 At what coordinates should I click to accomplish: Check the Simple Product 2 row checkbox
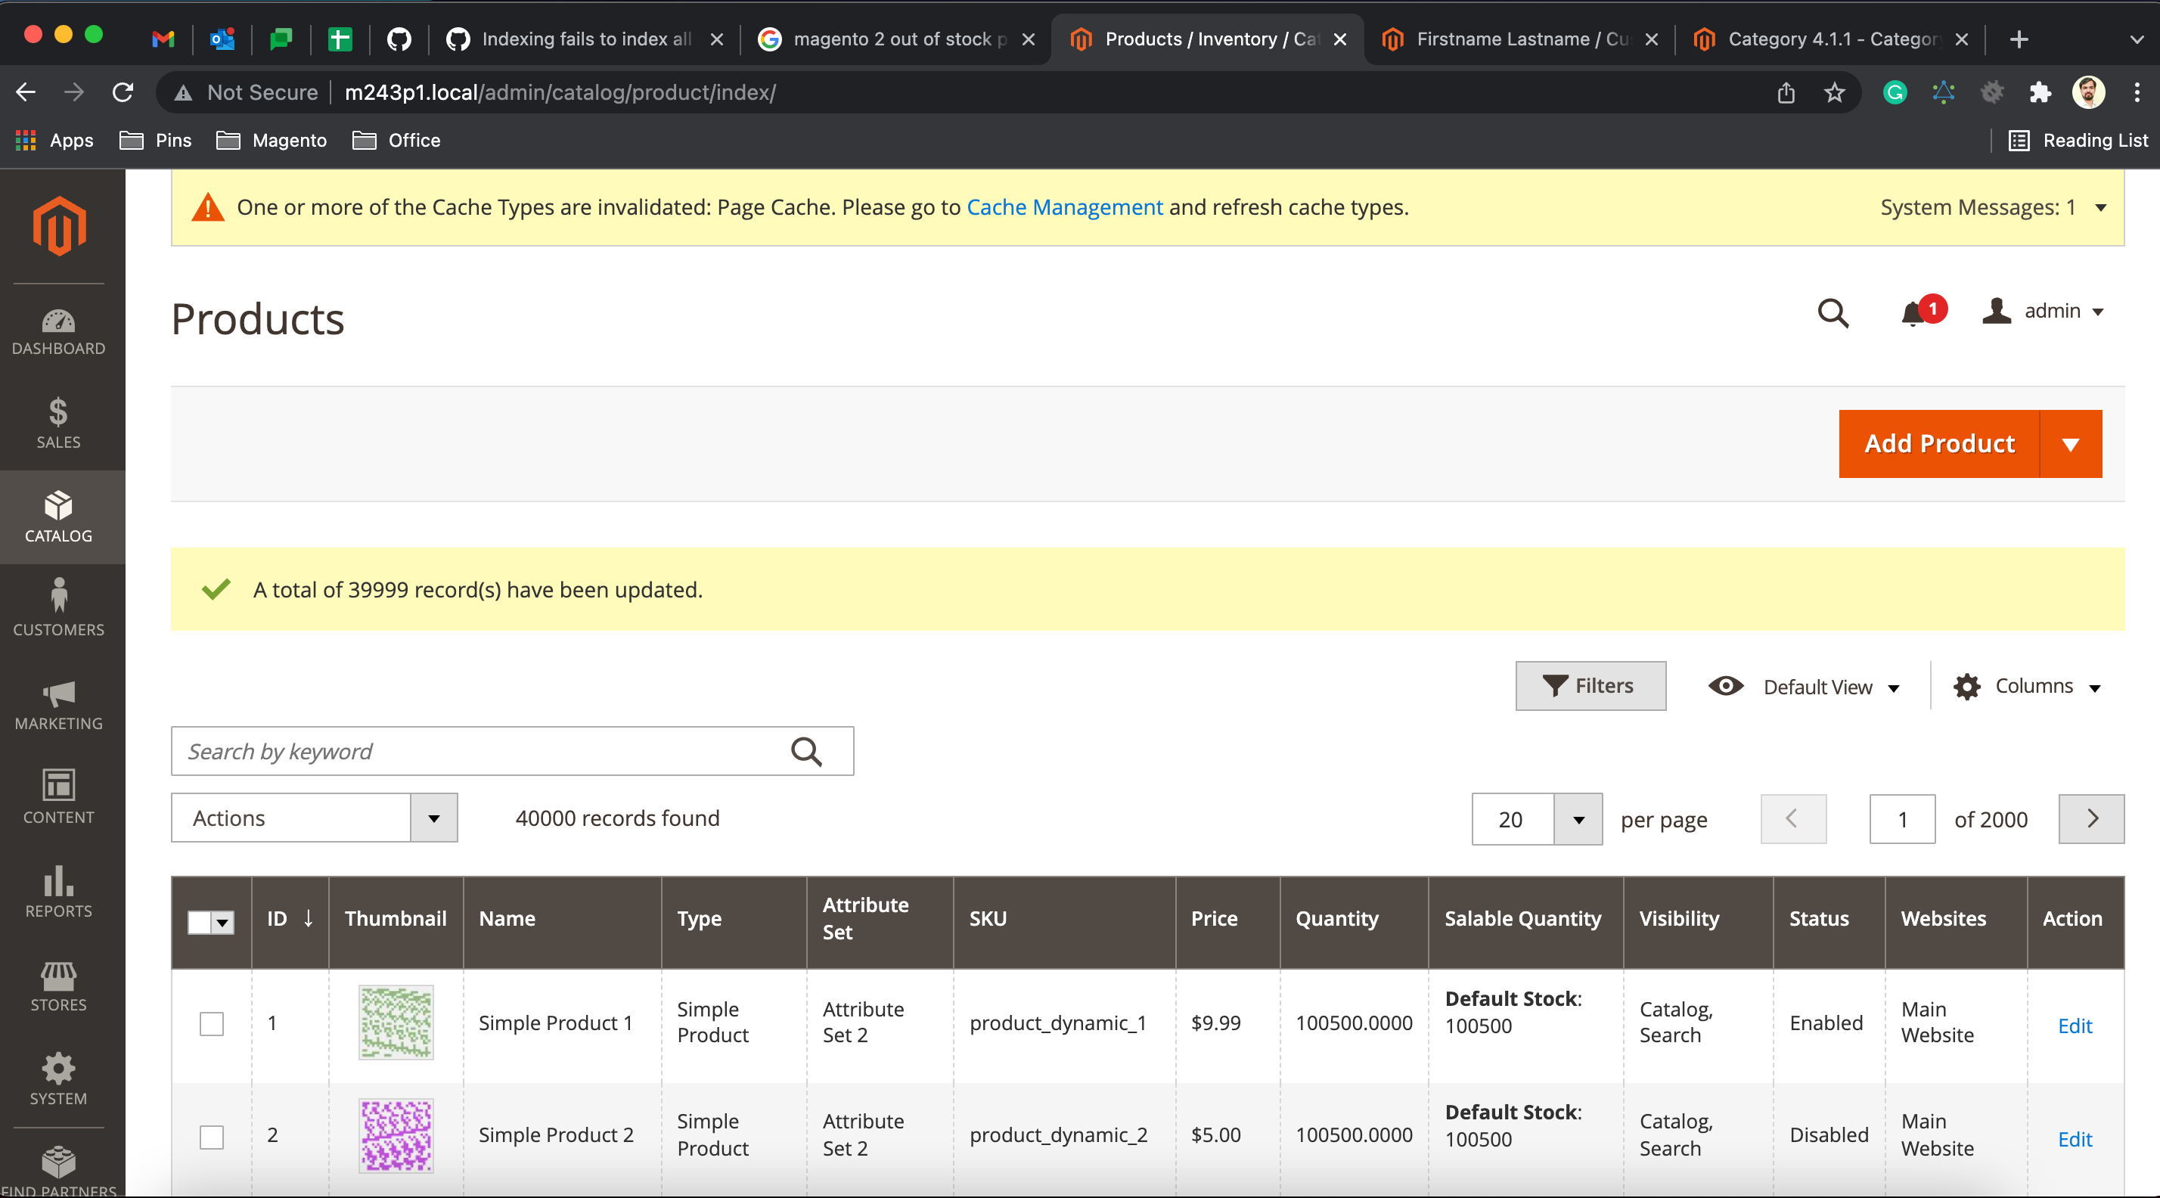210,1136
